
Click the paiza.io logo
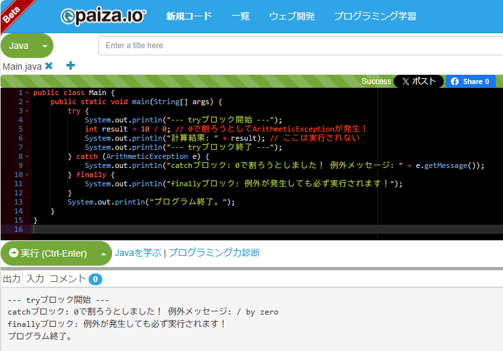[x=104, y=16]
